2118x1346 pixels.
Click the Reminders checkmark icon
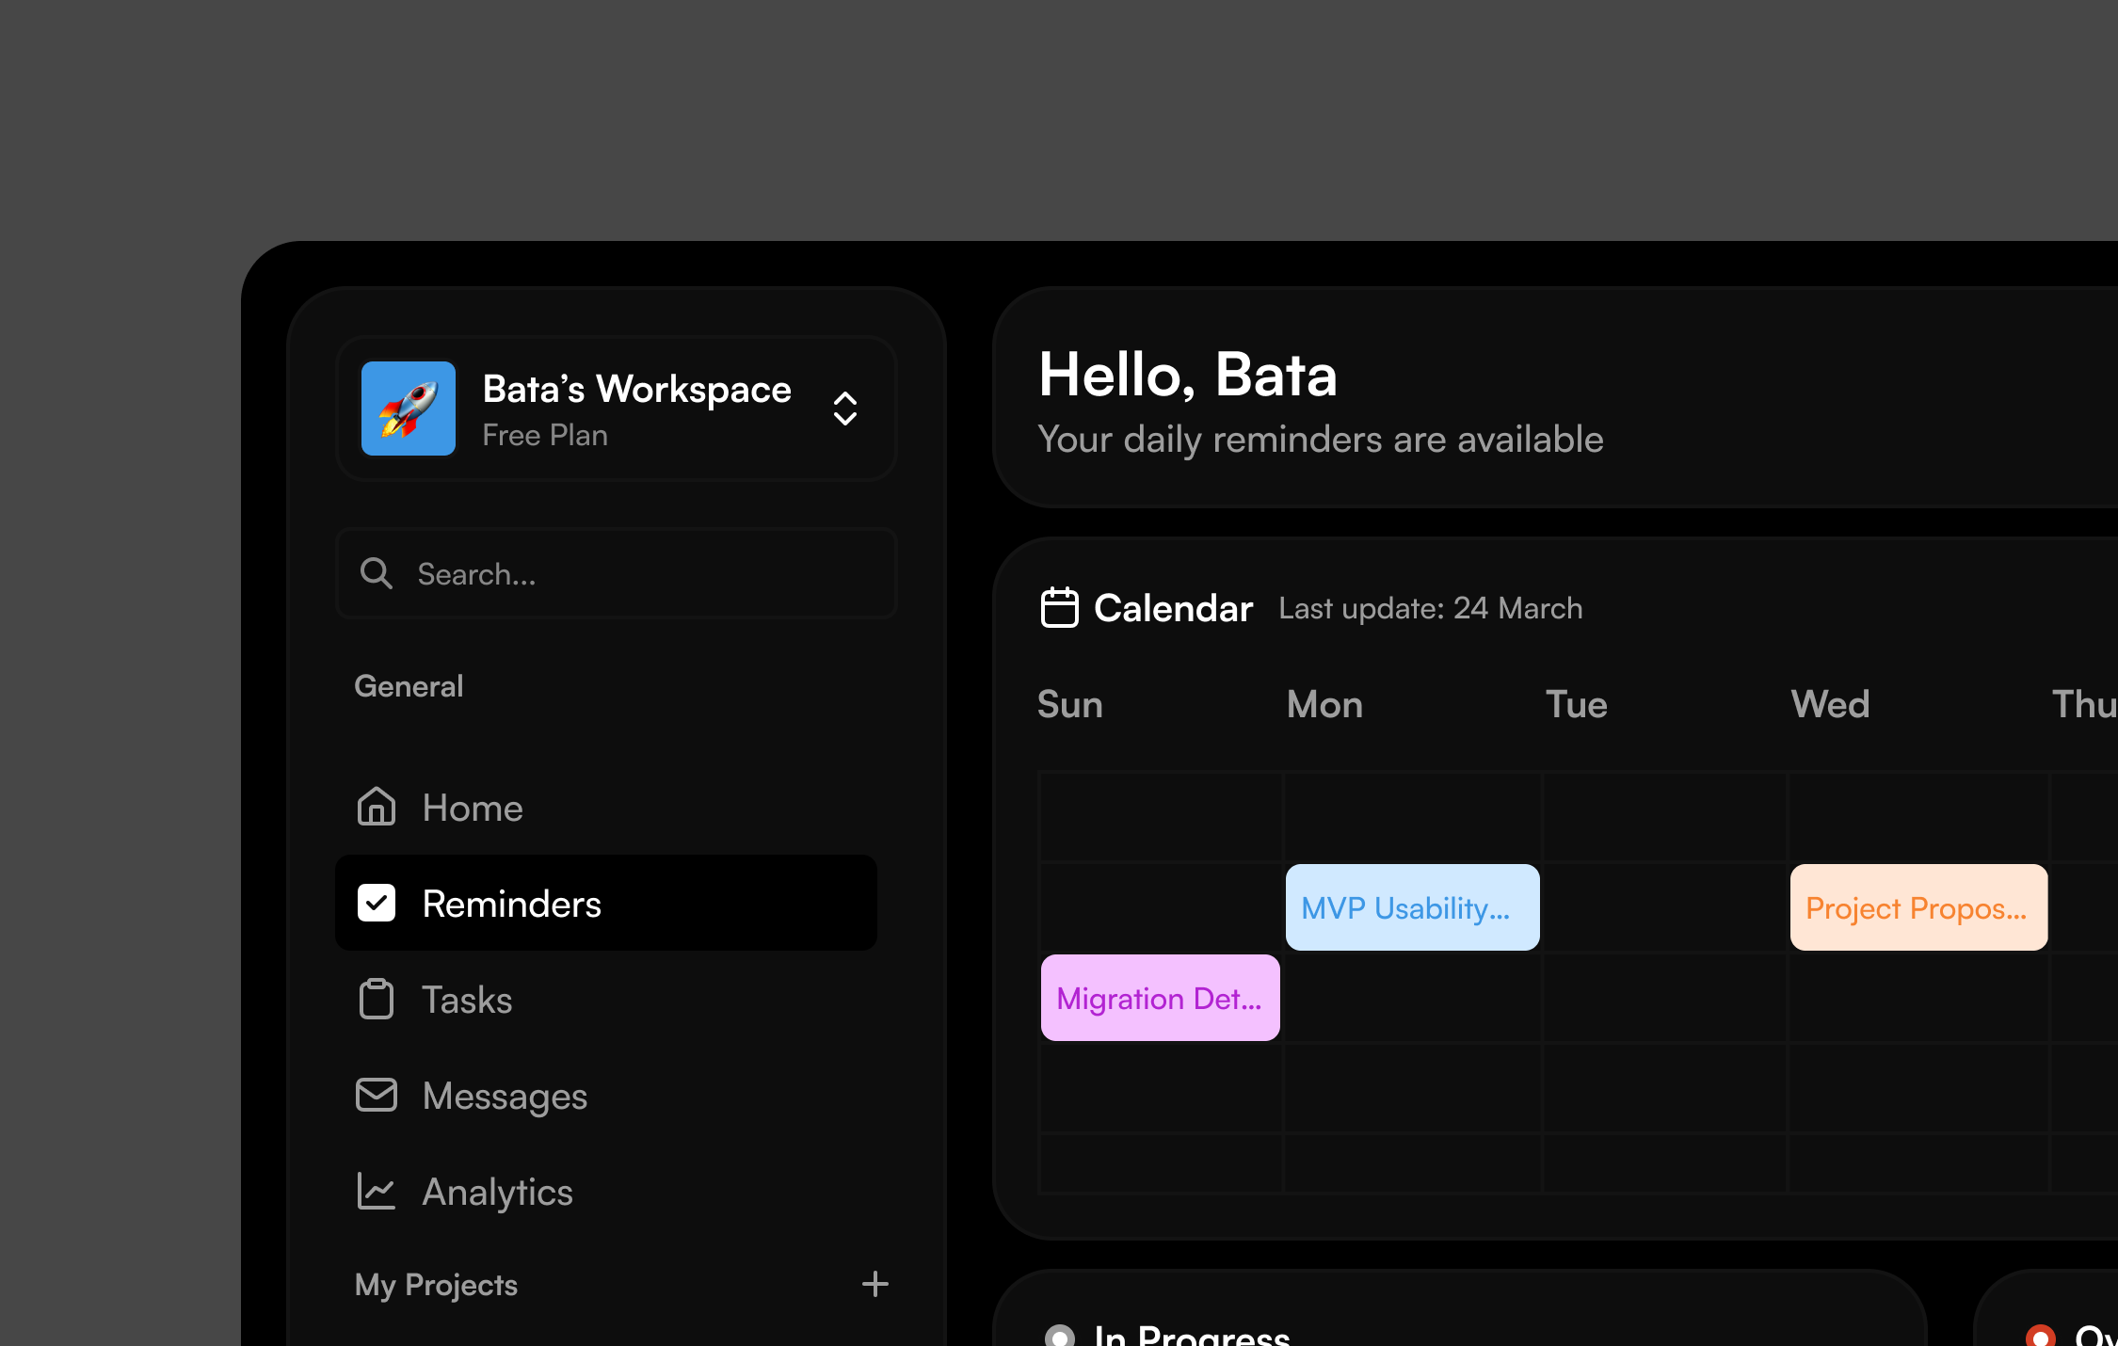[x=377, y=903]
